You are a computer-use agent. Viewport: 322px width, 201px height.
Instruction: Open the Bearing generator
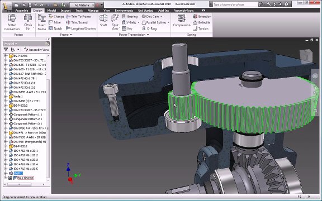[130, 16]
